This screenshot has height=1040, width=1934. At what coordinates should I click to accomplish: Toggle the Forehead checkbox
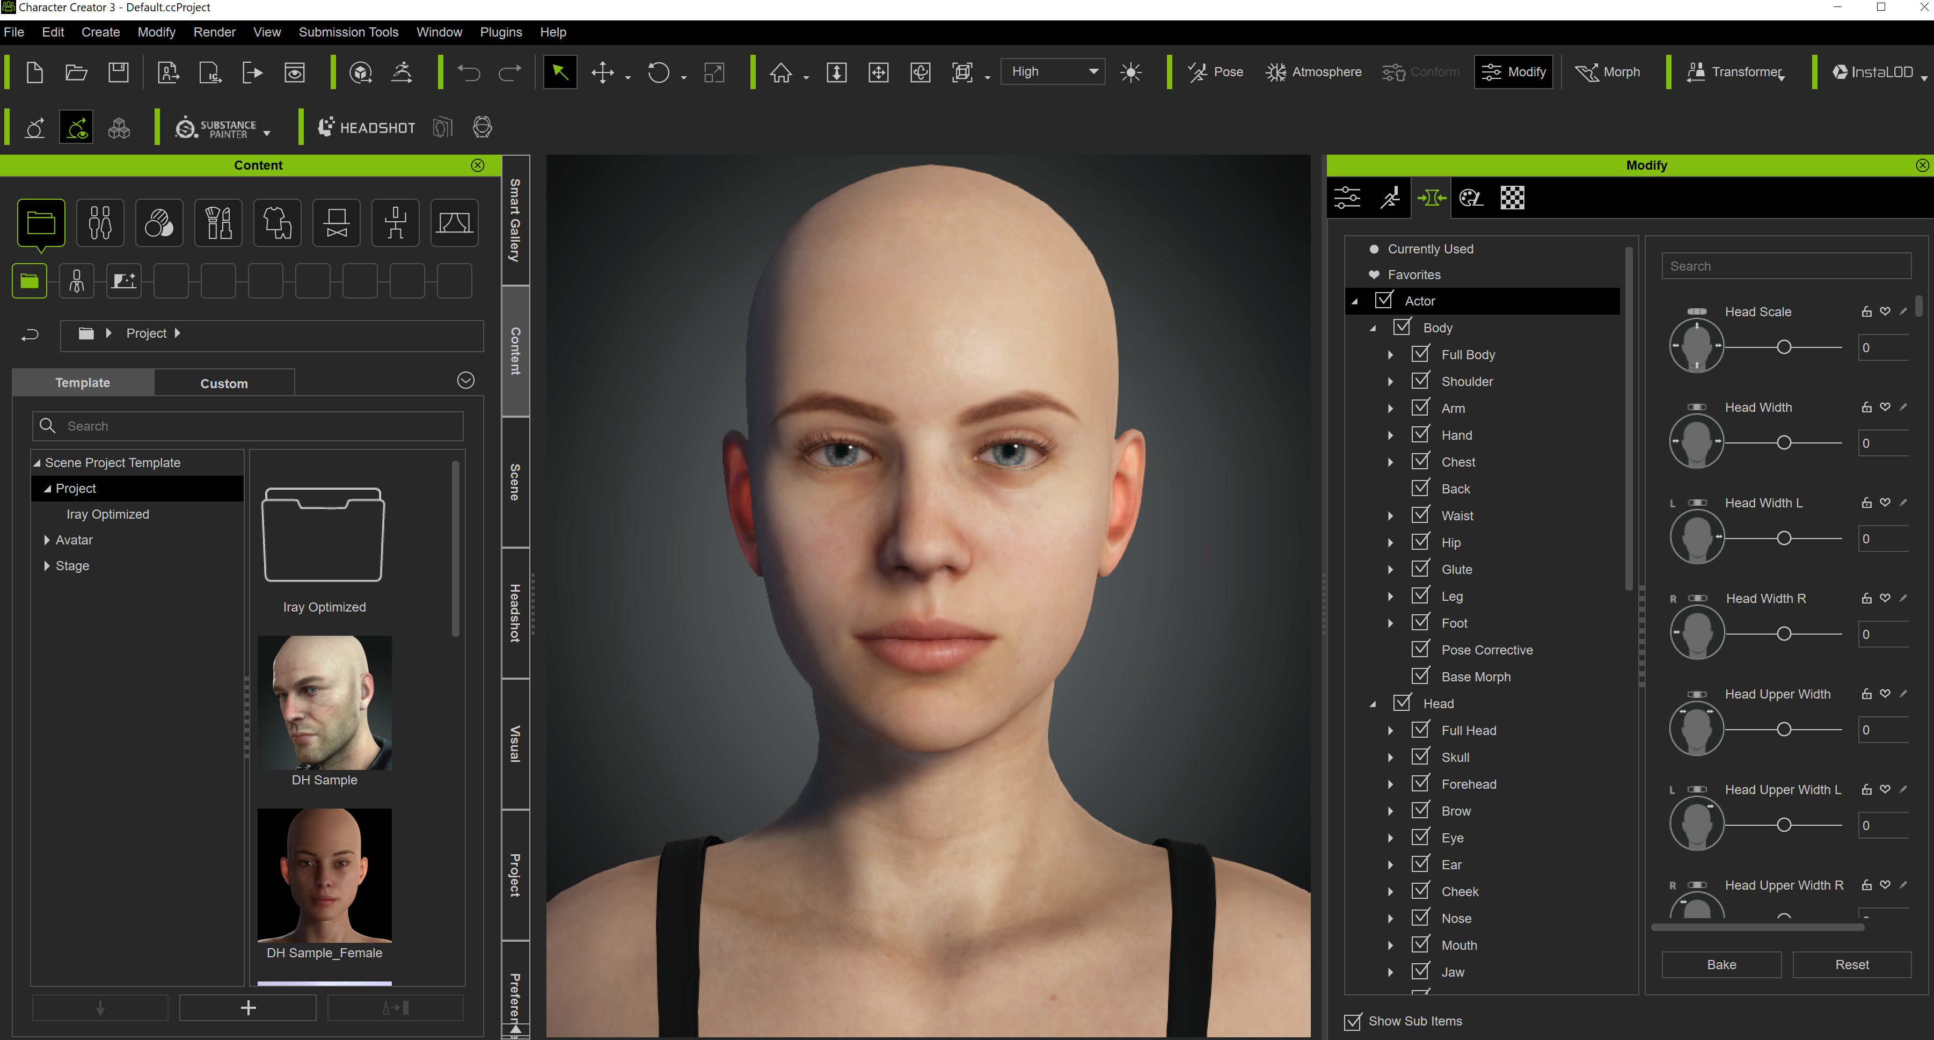point(1420,783)
